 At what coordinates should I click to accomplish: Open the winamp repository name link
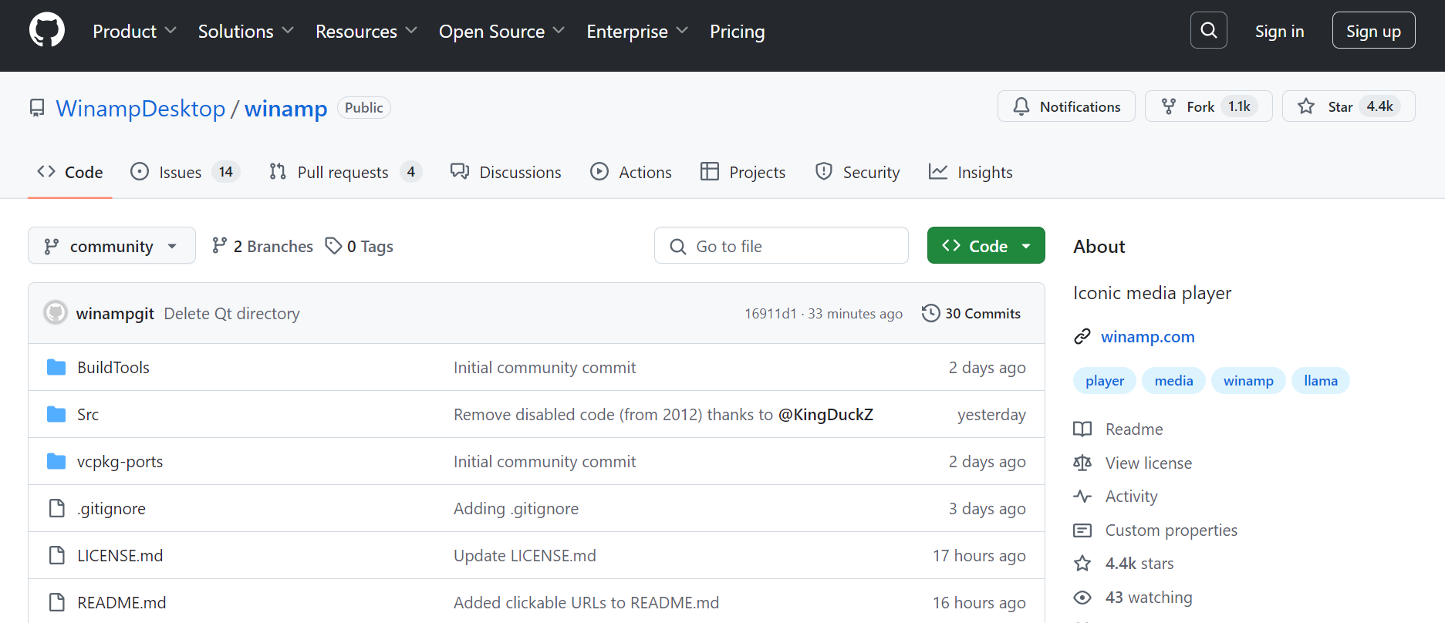coord(285,109)
